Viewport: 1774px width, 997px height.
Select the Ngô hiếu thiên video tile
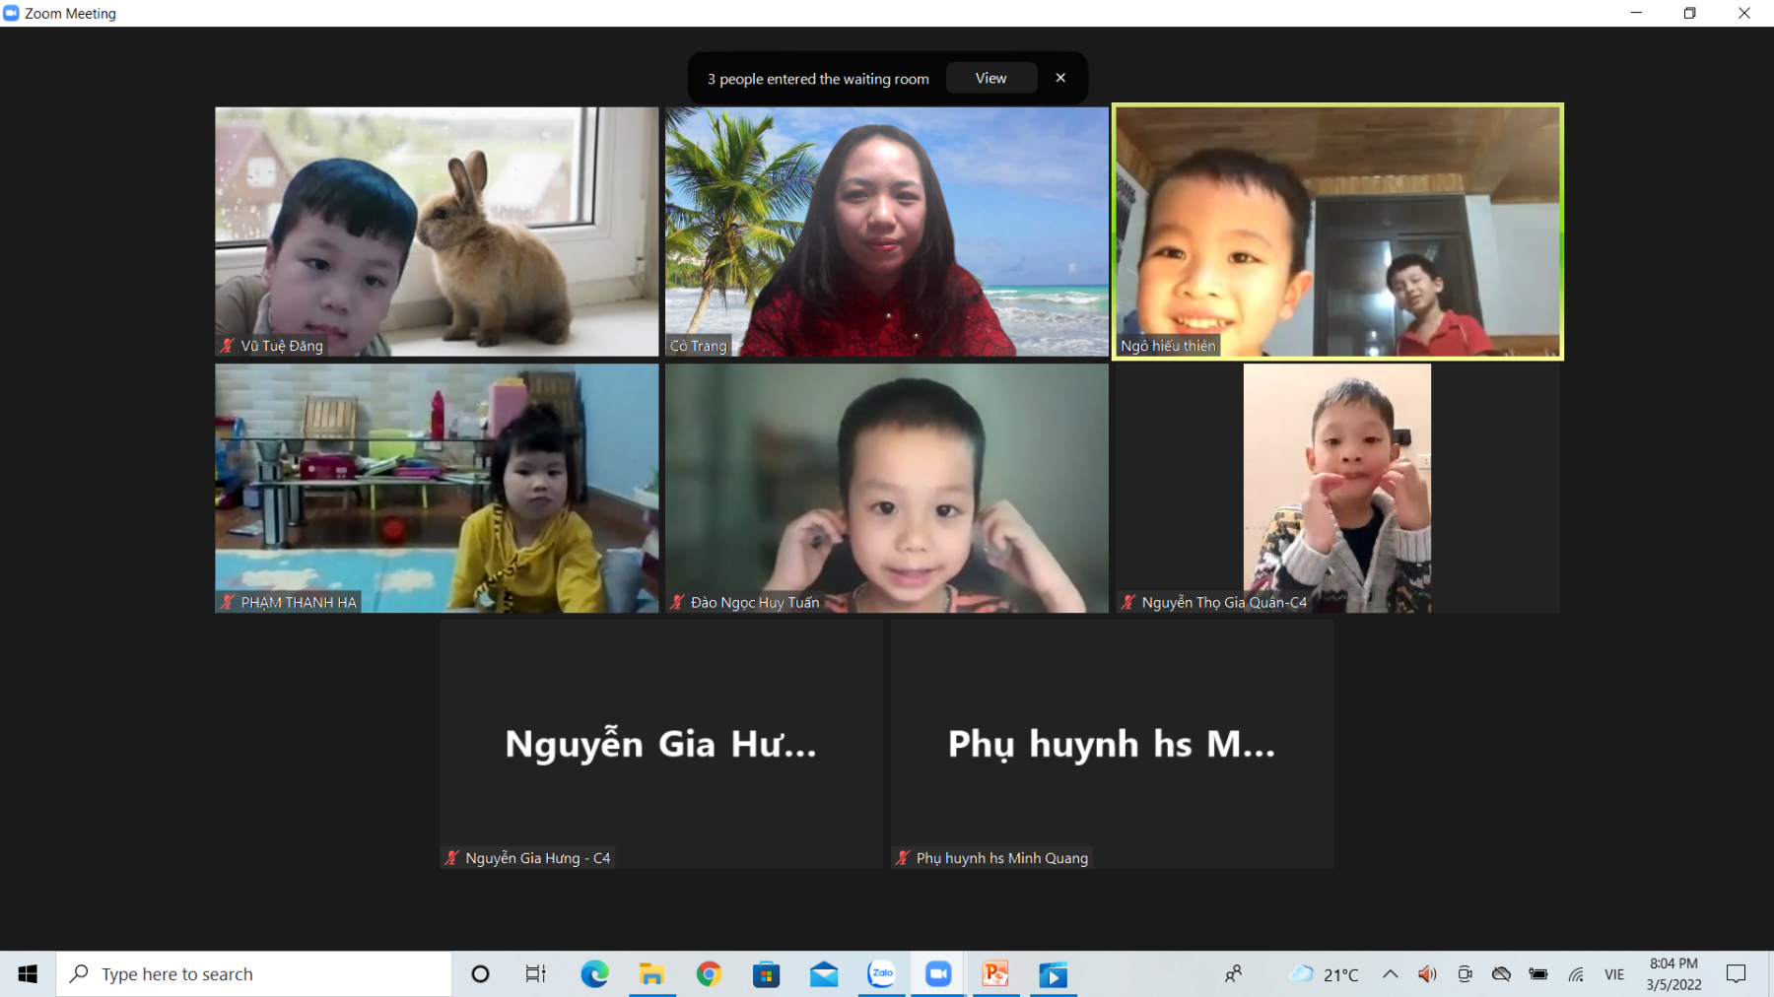1337,232
